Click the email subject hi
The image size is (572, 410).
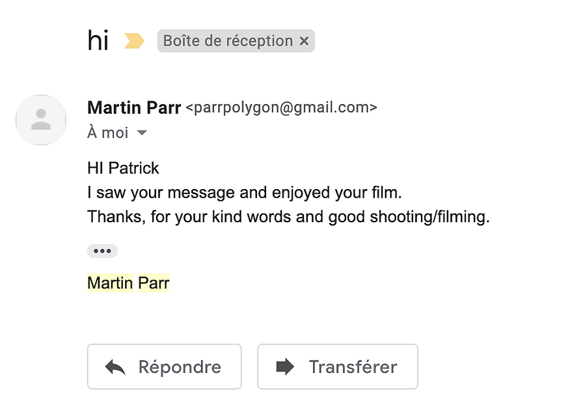(x=98, y=40)
